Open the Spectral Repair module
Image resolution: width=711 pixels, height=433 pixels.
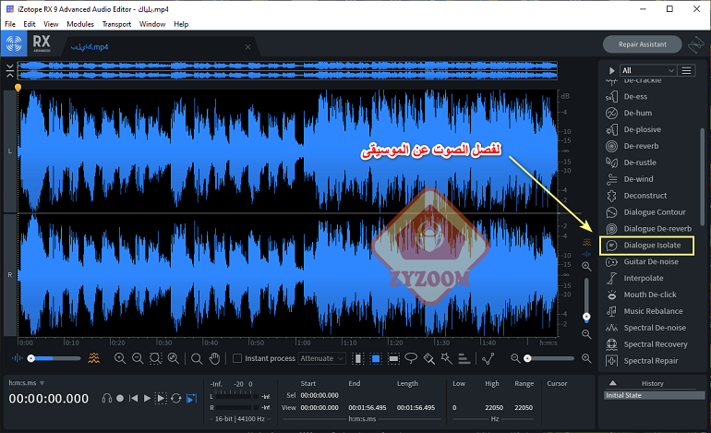[649, 361]
